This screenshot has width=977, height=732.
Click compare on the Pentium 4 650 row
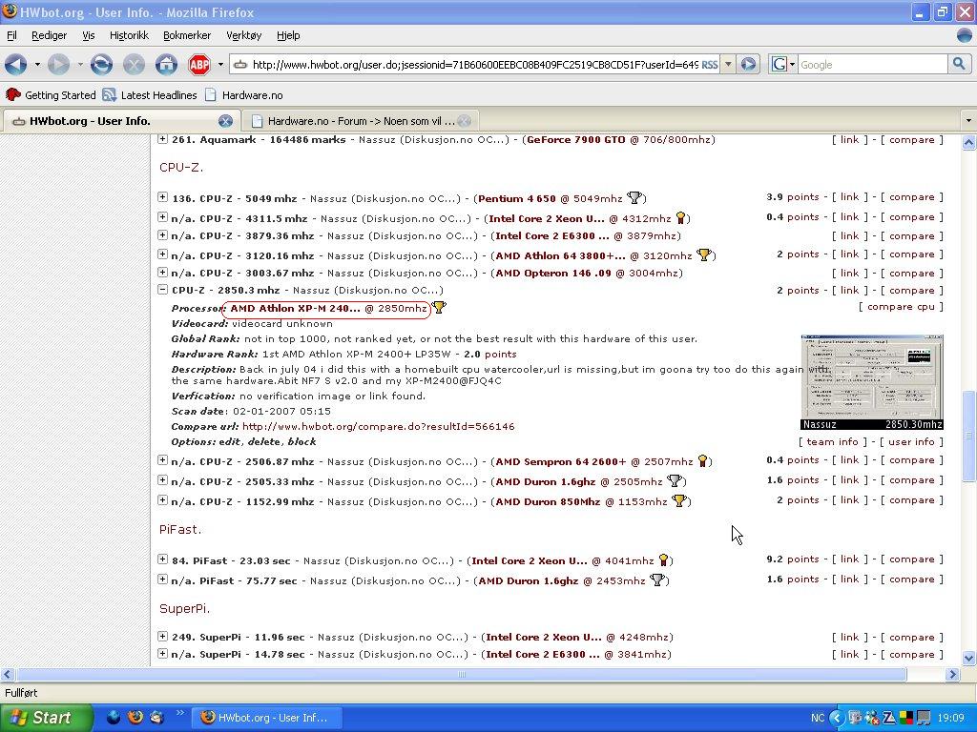pyautogui.click(x=911, y=196)
